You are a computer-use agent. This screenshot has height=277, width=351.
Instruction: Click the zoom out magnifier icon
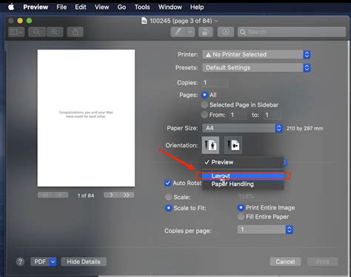click(37, 32)
